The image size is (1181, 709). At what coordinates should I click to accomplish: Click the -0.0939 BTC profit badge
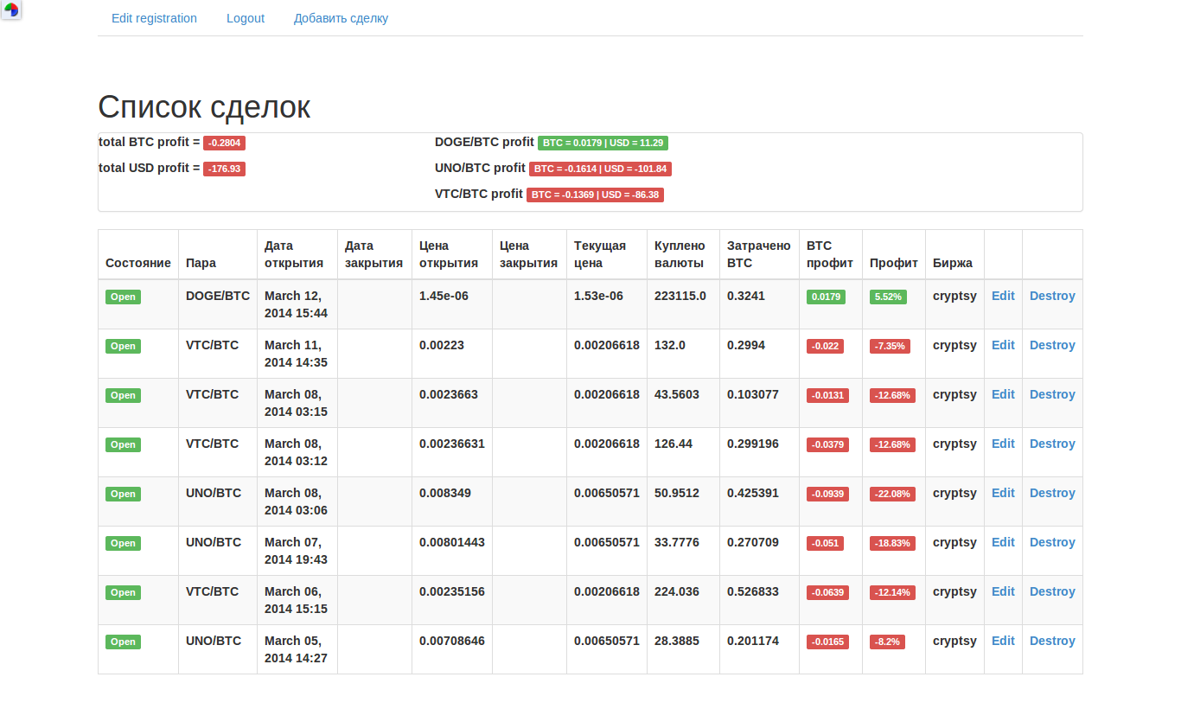click(827, 494)
